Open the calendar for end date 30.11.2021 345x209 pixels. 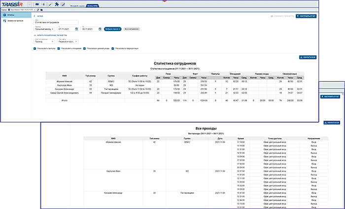coord(99,29)
